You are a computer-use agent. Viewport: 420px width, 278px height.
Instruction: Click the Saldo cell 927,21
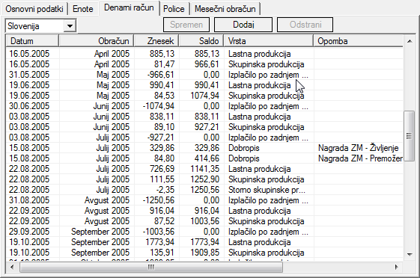point(207,127)
